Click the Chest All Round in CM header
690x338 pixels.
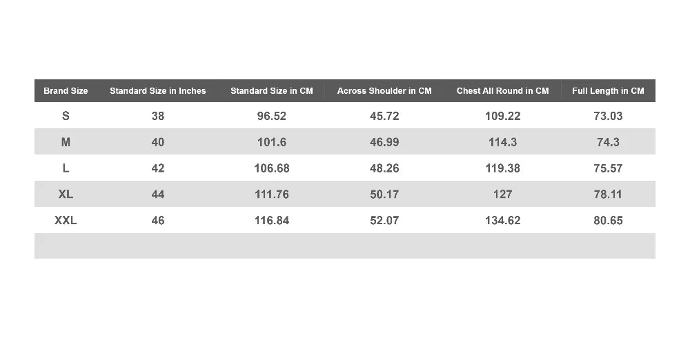(502, 90)
